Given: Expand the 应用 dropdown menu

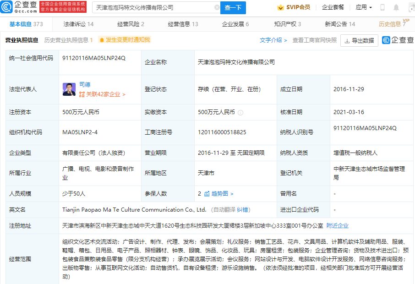Looking at the screenshot, I should point(364,7).
